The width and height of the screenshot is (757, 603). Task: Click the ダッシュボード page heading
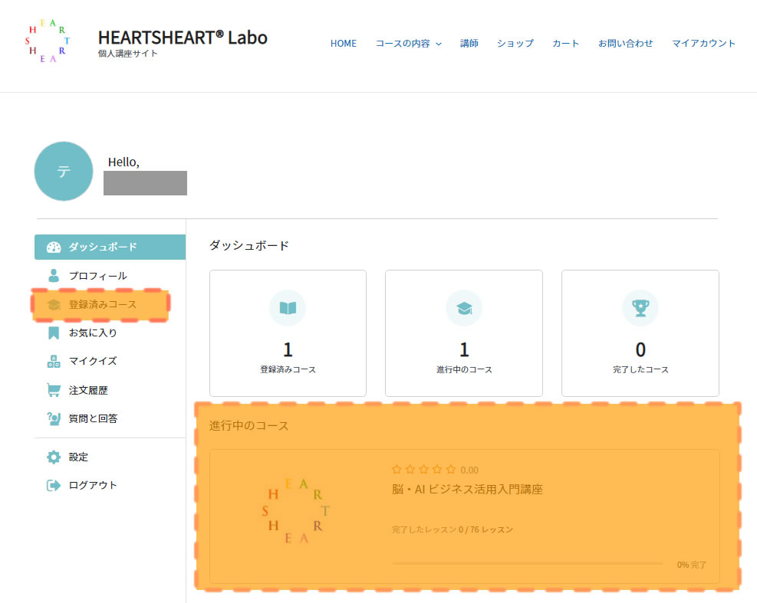point(248,245)
